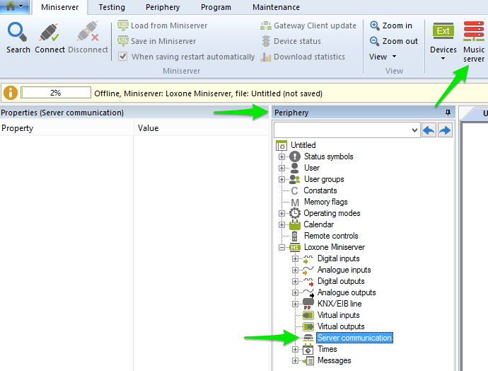Image resolution: width=488 pixels, height=371 pixels.
Task: Toggle 'When saving restart automatically' checkbox
Action: coord(123,57)
